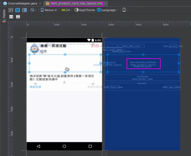Close the CourseAdapter.java tab
Viewport: 191px width, 156px height.
click(x=40, y=4)
